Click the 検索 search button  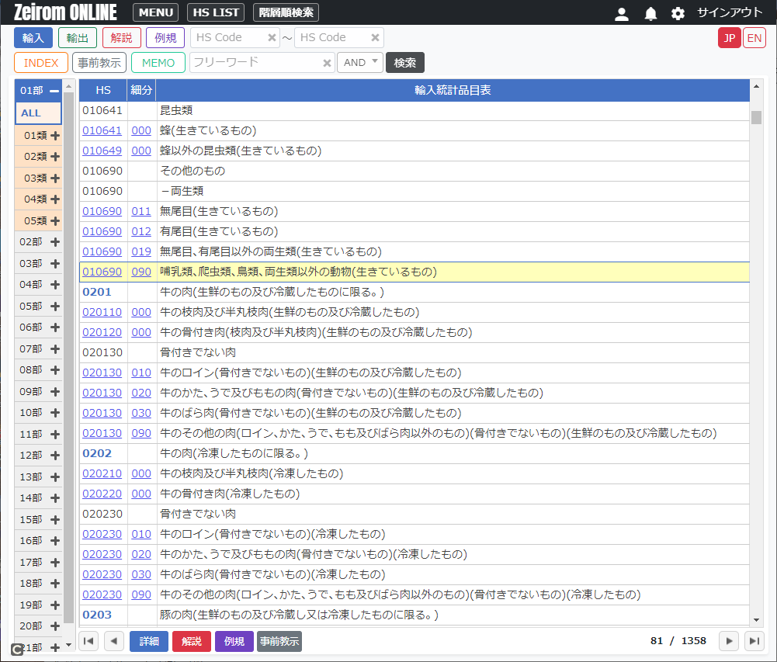[x=404, y=63]
